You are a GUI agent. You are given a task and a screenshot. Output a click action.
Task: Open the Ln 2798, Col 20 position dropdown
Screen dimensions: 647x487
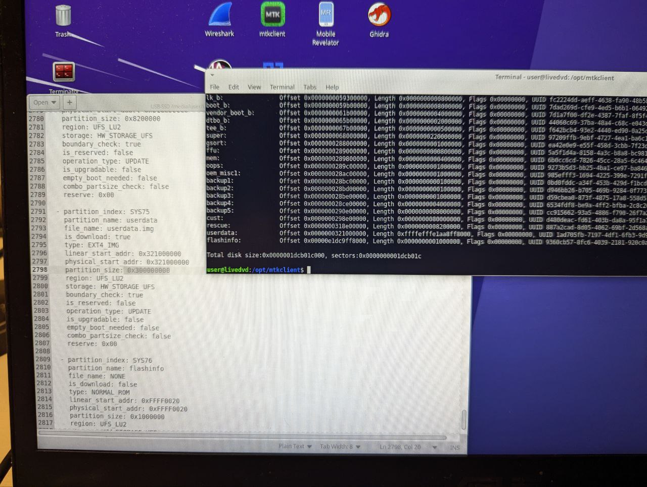[x=408, y=447]
